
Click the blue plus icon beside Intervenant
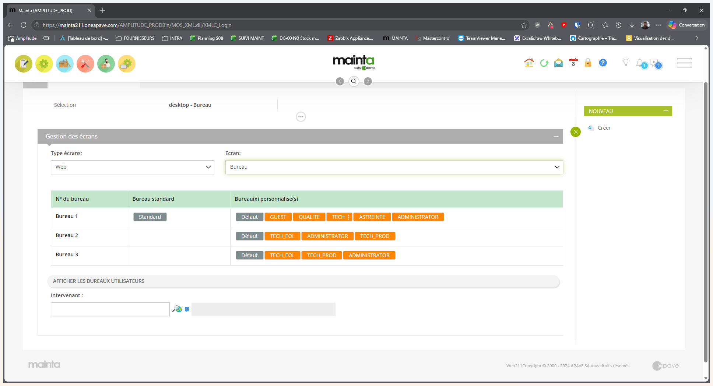click(x=187, y=309)
